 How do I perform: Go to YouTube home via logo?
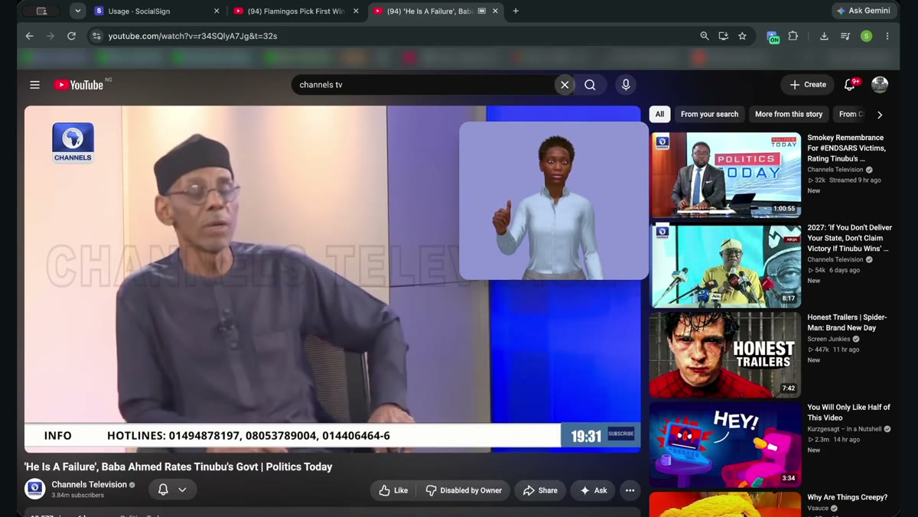pyautogui.click(x=79, y=85)
